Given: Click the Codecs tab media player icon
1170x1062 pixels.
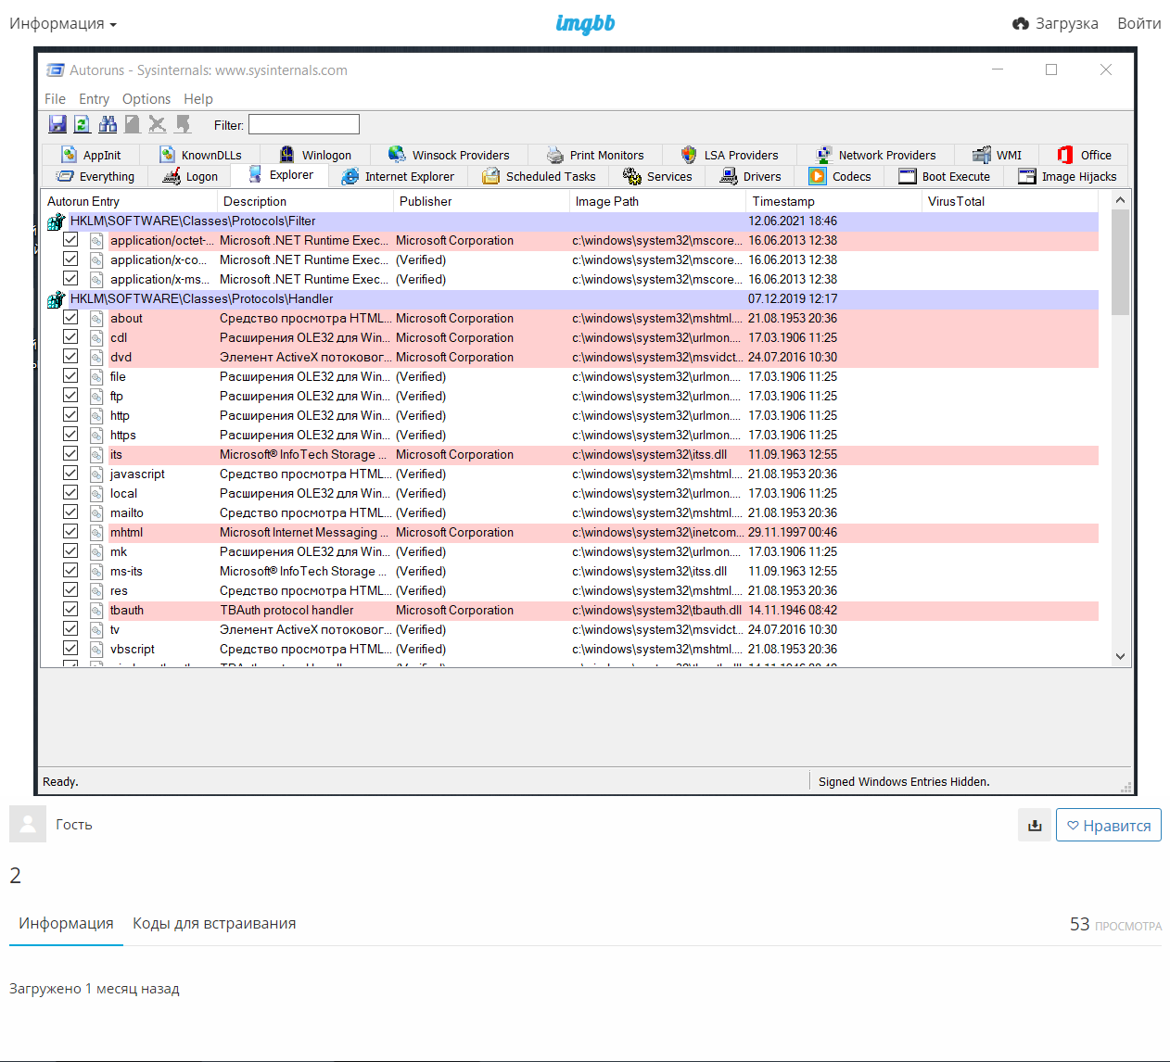Looking at the screenshot, I should point(818,176).
